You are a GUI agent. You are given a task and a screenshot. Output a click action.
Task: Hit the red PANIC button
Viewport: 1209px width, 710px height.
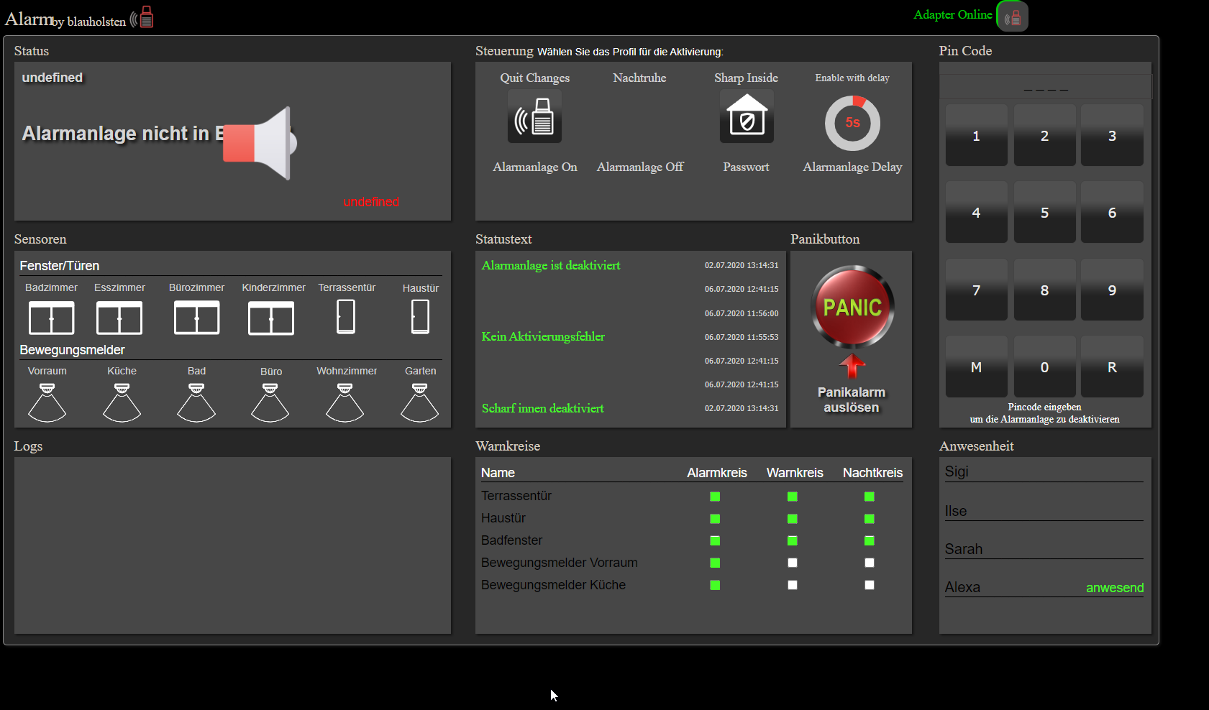point(852,307)
